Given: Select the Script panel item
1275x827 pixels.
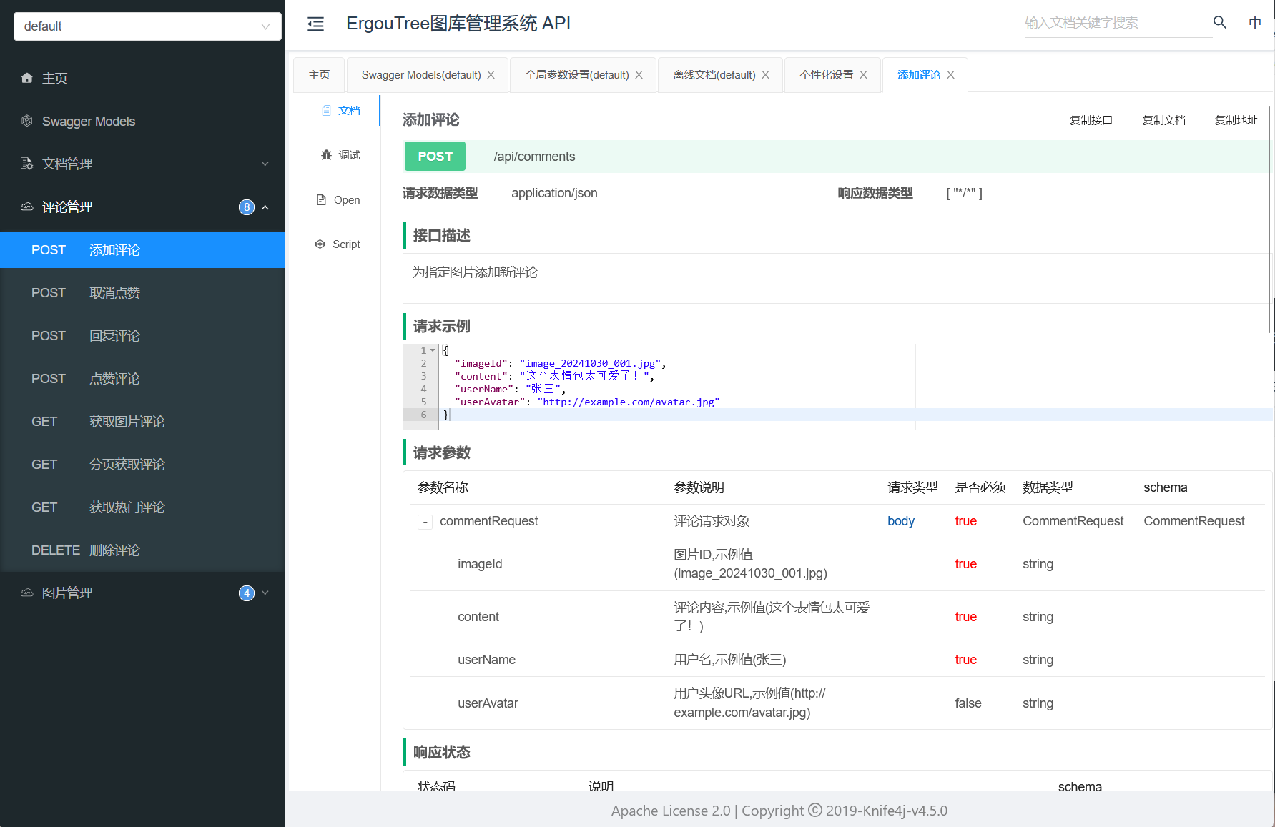Looking at the screenshot, I should point(338,244).
